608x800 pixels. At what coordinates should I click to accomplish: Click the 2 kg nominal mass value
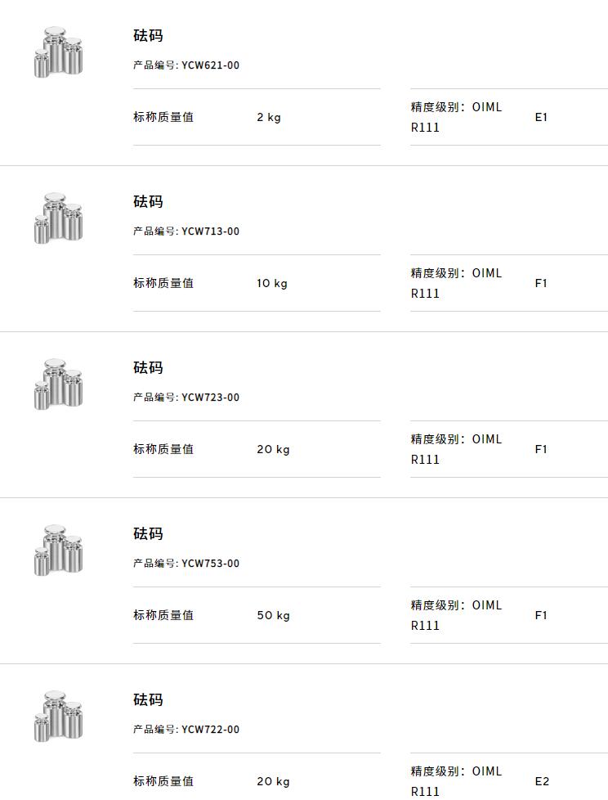tap(269, 117)
